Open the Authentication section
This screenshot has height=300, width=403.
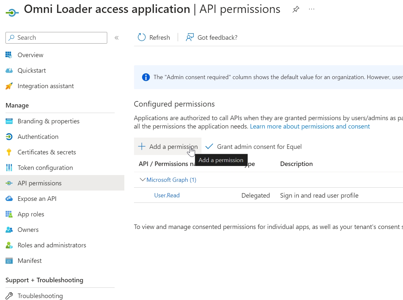[x=38, y=137]
